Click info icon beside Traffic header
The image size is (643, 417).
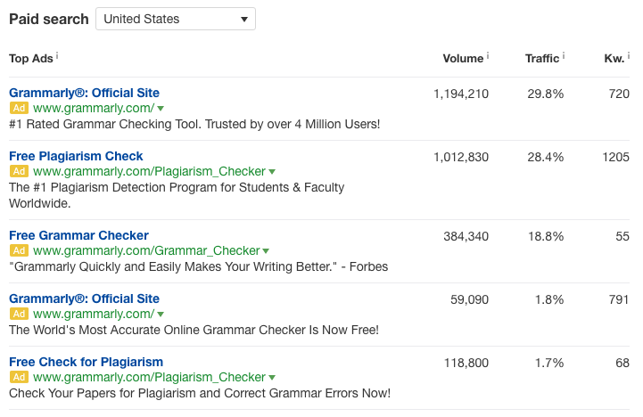click(x=564, y=56)
